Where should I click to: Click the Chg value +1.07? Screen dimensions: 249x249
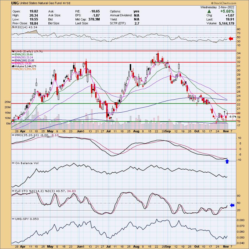pyautogui.click(x=230, y=15)
